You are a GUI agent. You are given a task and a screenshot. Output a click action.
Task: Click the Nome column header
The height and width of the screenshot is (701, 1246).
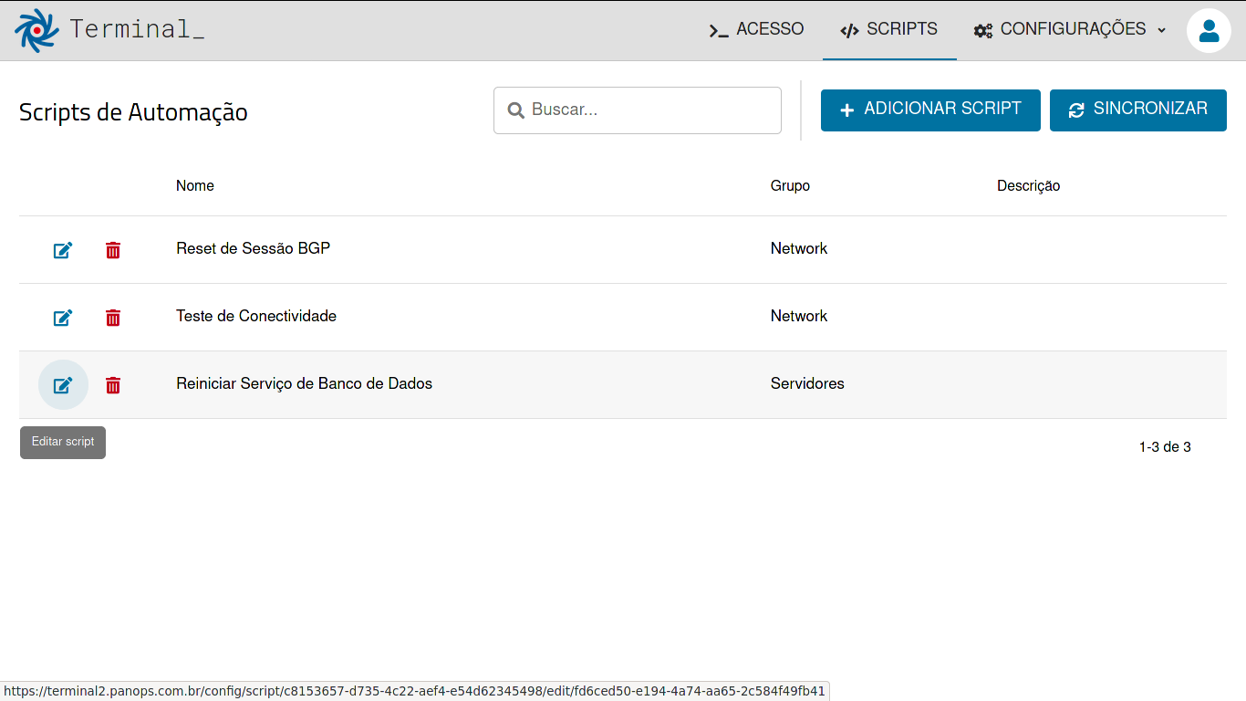coord(195,185)
